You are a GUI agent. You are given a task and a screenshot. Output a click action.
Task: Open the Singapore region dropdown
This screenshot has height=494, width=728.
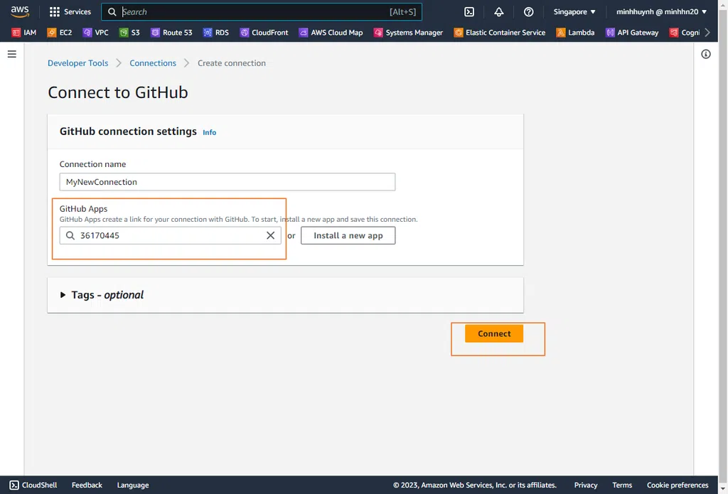click(x=574, y=12)
